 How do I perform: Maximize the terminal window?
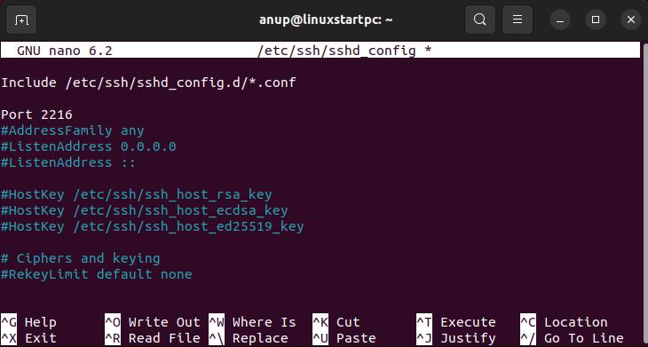point(596,20)
